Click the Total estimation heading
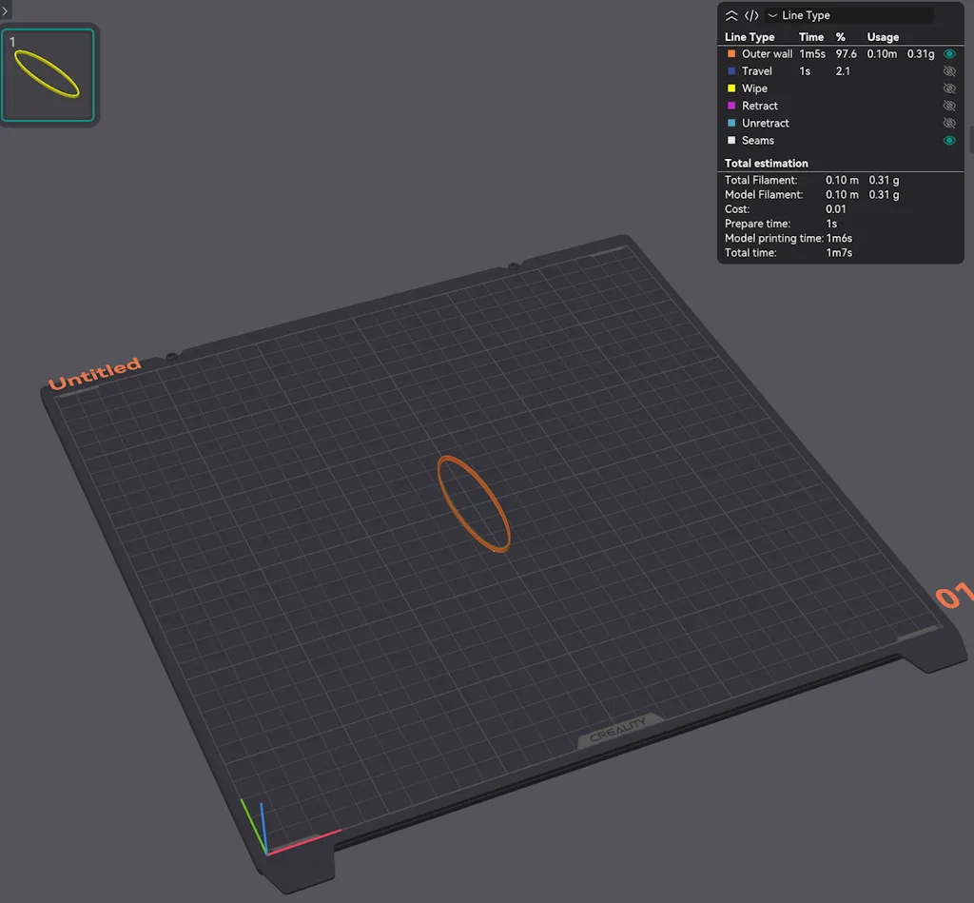Viewport: 974px width, 903px height. tap(766, 164)
